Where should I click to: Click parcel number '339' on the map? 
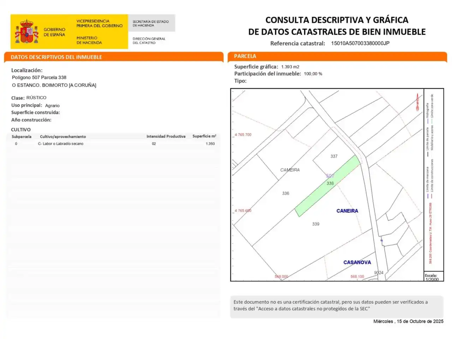click(316, 224)
